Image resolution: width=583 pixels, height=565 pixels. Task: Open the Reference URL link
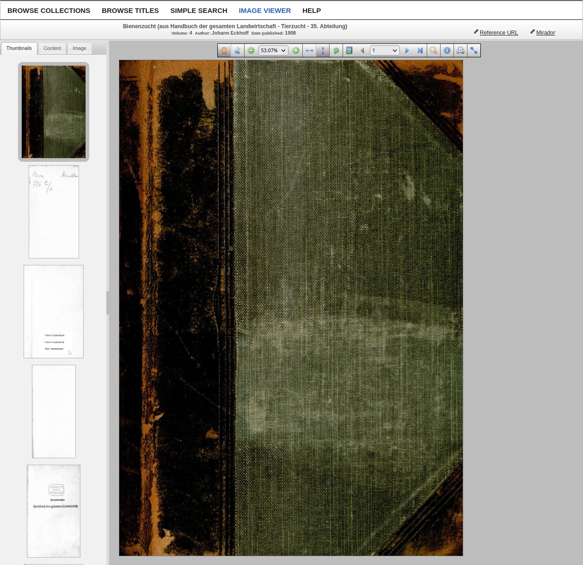(x=499, y=33)
